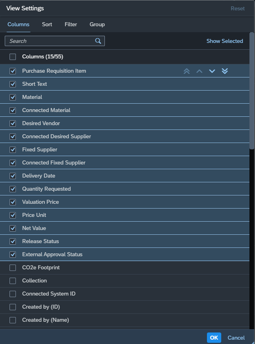
Task: Click into the column Search field
Action: pyautogui.click(x=55, y=41)
